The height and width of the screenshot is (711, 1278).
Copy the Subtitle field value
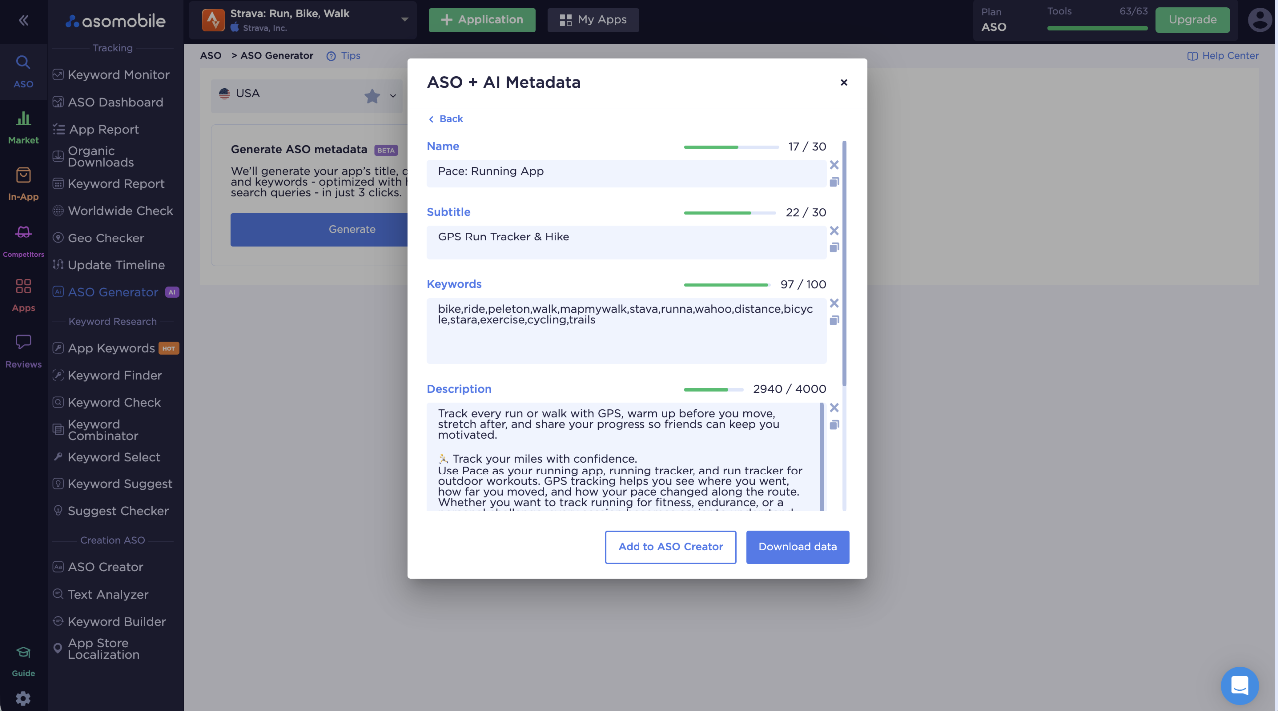(834, 247)
